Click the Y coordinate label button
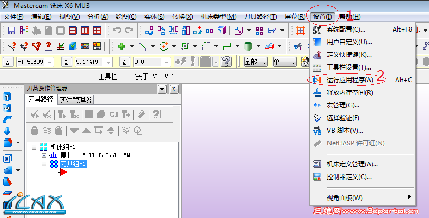 click(x=66, y=62)
